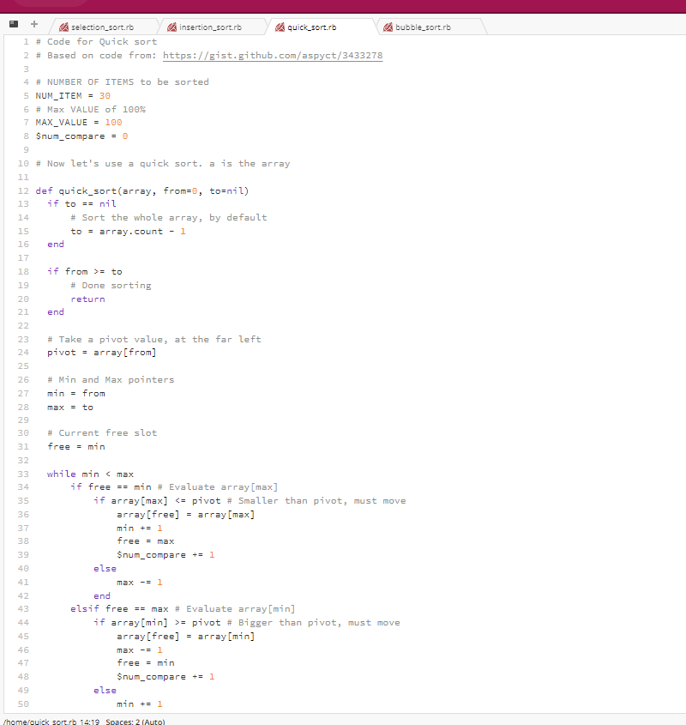Click the 'to = array.count - 1' line
This screenshot has width=686, height=725.
click(x=128, y=231)
